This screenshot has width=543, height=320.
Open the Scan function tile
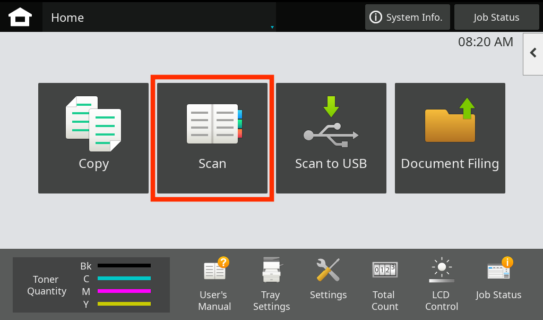[x=212, y=138]
